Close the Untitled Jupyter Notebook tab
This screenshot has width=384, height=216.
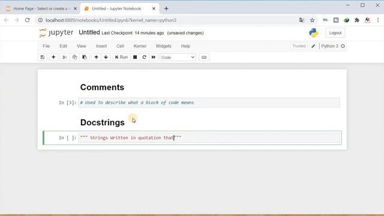pyautogui.click(x=154, y=8)
